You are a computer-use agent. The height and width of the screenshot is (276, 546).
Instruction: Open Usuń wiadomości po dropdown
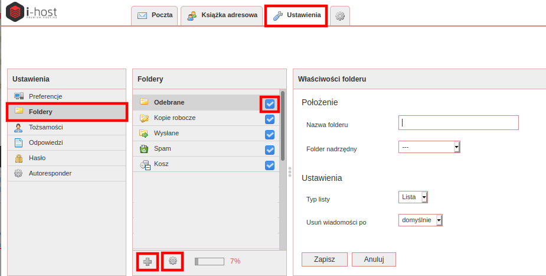click(x=420, y=220)
